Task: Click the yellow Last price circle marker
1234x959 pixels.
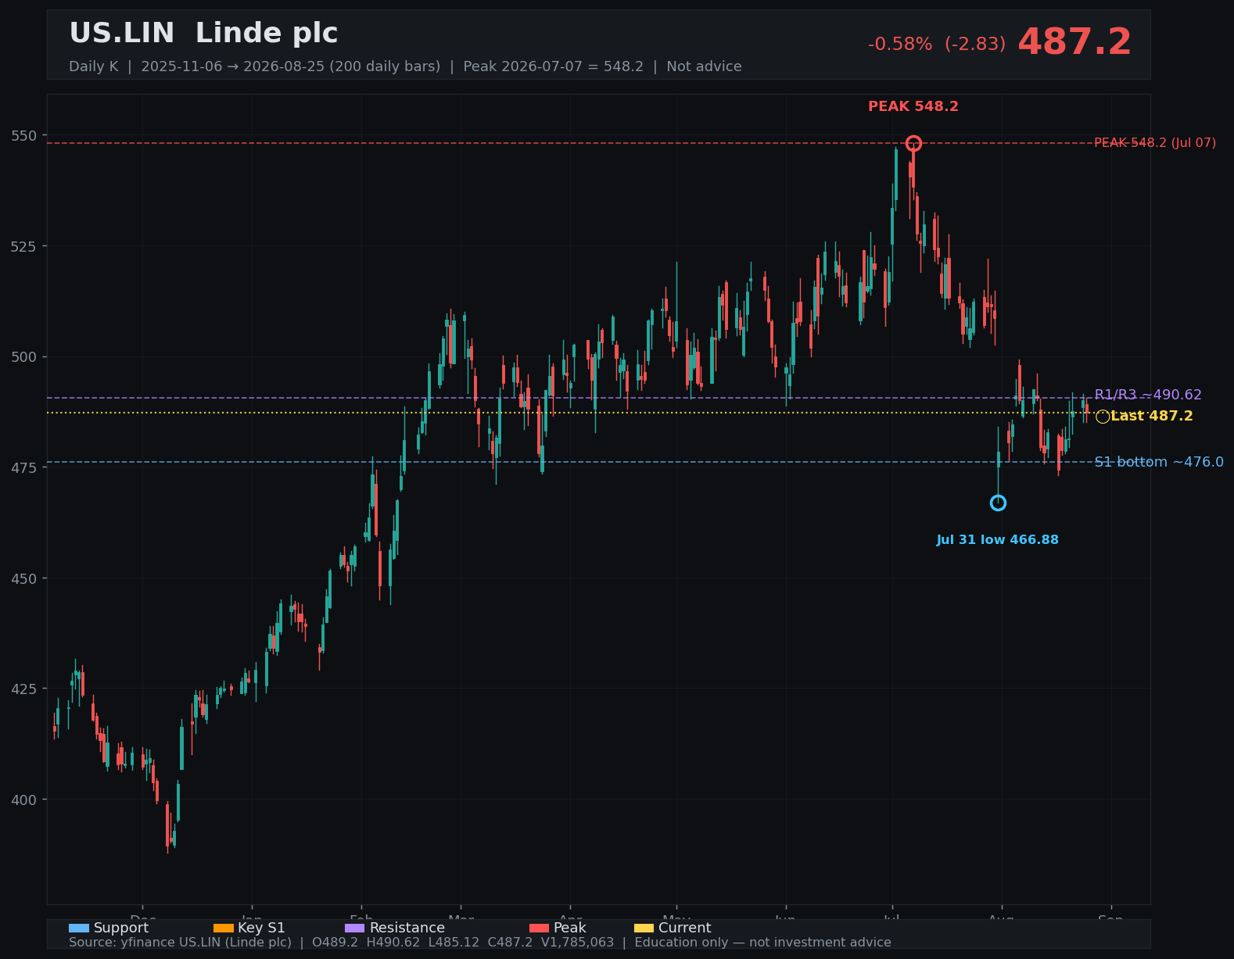Action: (x=1103, y=417)
